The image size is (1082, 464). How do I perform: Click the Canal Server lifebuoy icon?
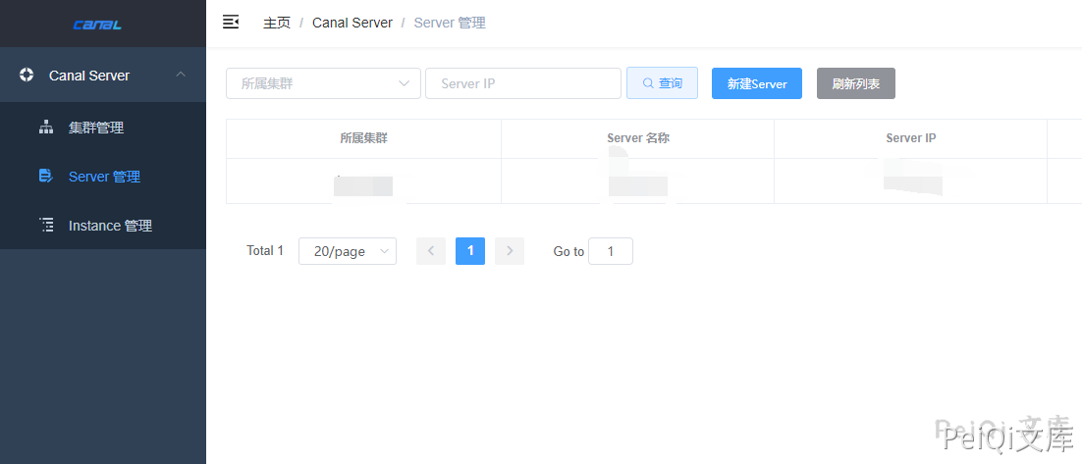pos(27,76)
